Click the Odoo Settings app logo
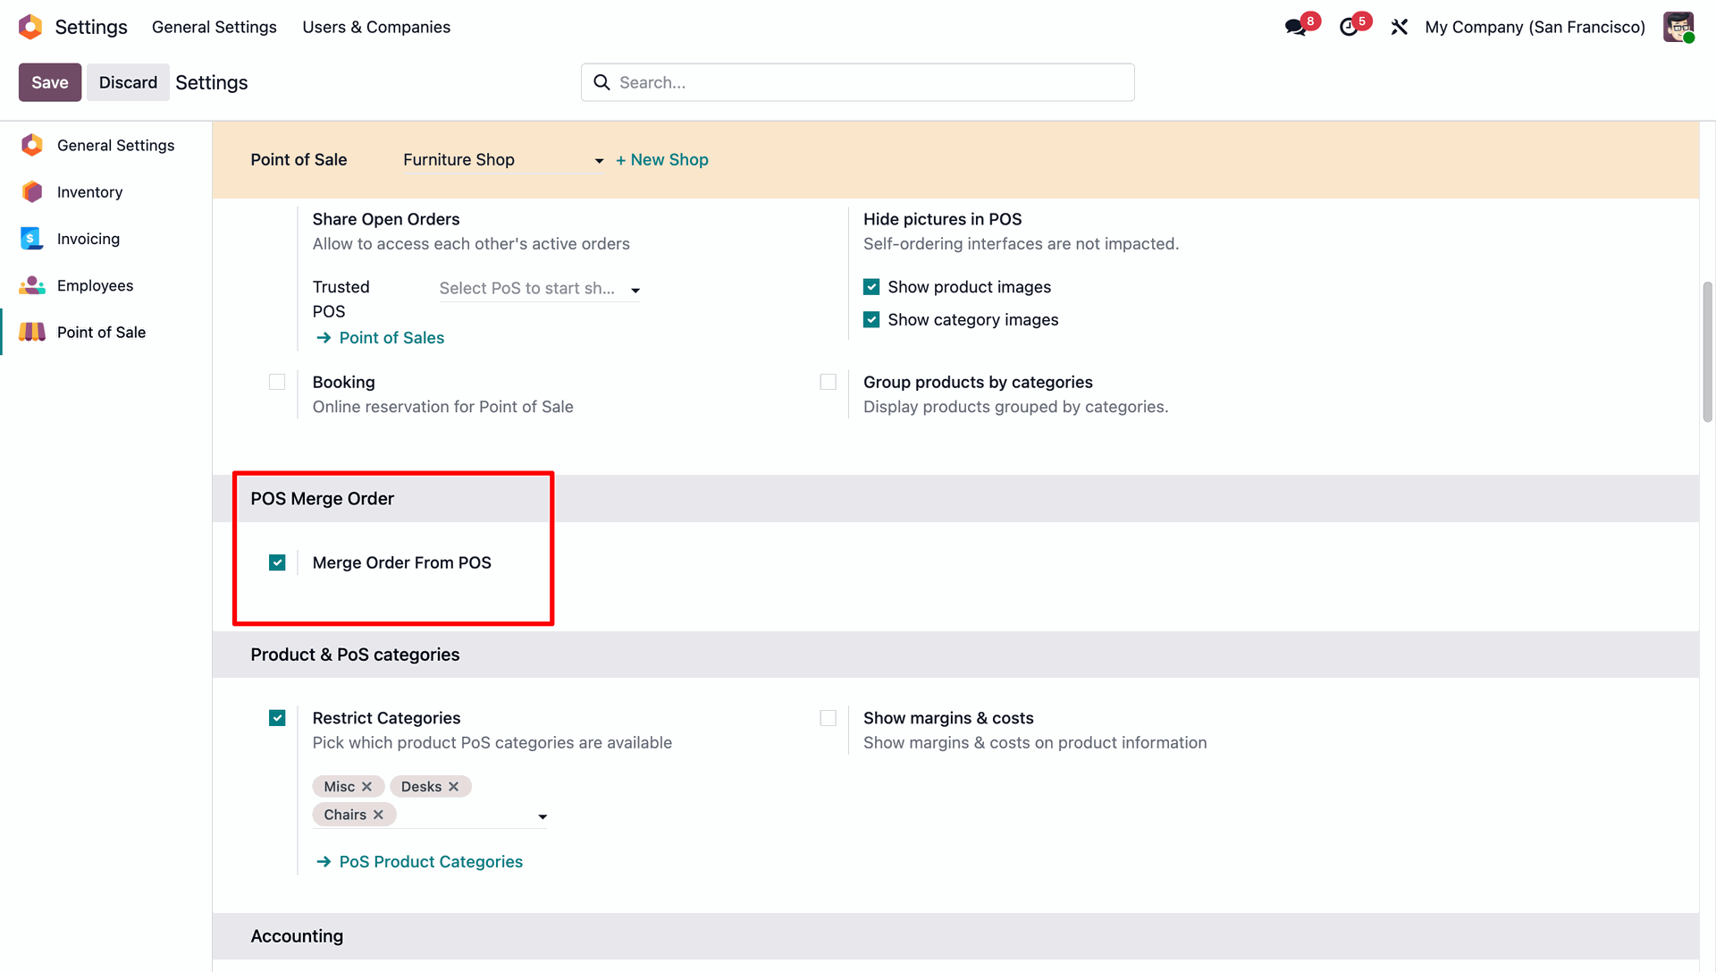The height and width of the screenshot is (972, 1716). (x=30, y=27)
